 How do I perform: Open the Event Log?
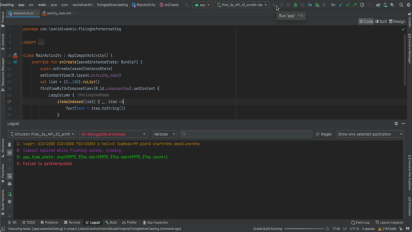coord(360,222)
